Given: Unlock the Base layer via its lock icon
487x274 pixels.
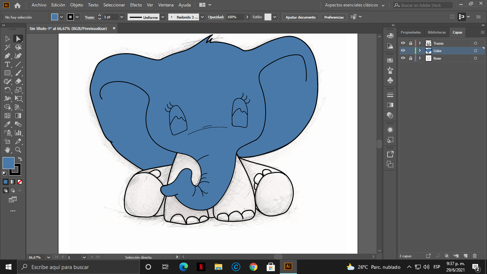Looking at the screenshot, I should coord(410,58).
